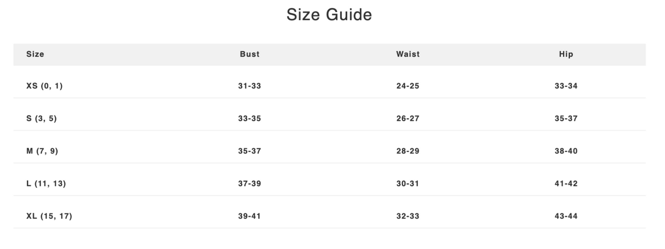Click the Waist column header
This screenshot has height=249, width=665.
408,54
